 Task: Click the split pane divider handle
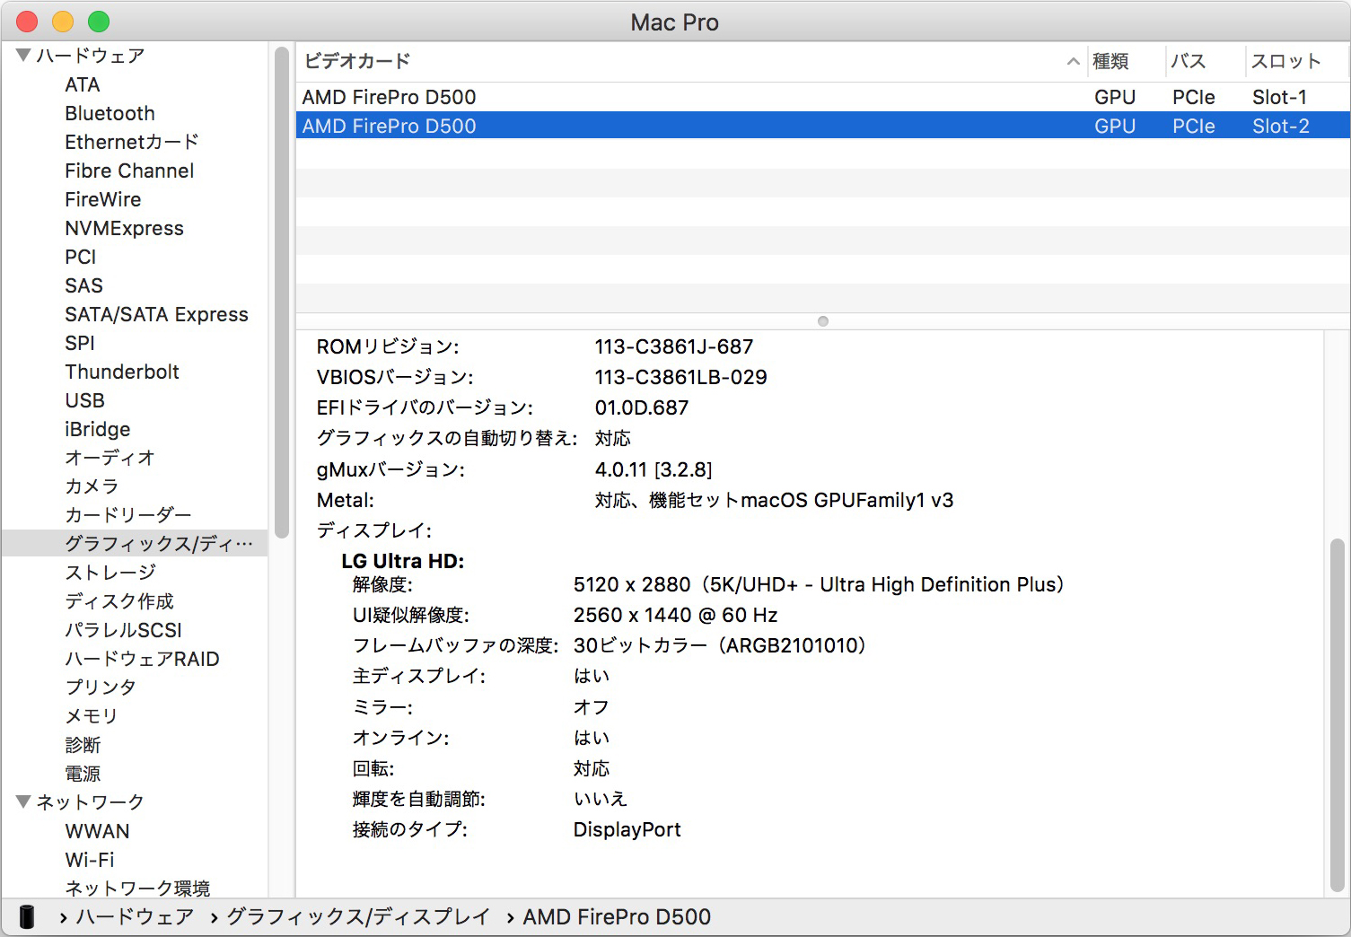coord(823,321)
